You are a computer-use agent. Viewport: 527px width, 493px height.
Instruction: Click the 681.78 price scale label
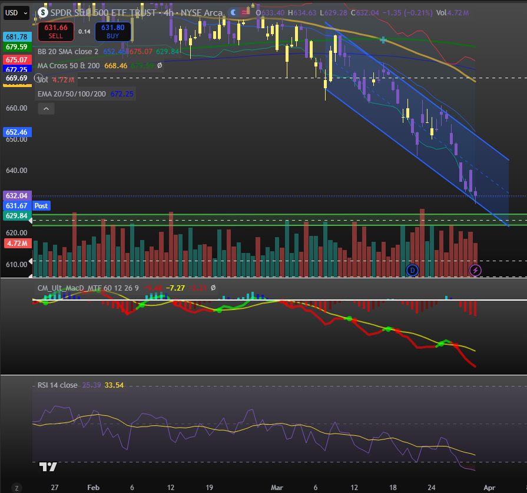(x=17, y=37)
